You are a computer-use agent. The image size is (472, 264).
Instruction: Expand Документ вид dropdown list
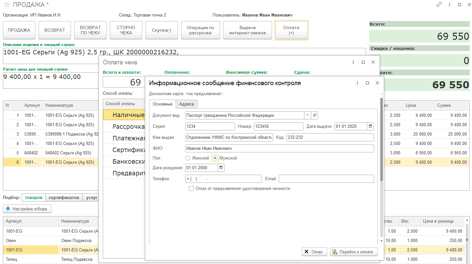tap(307, 115)
